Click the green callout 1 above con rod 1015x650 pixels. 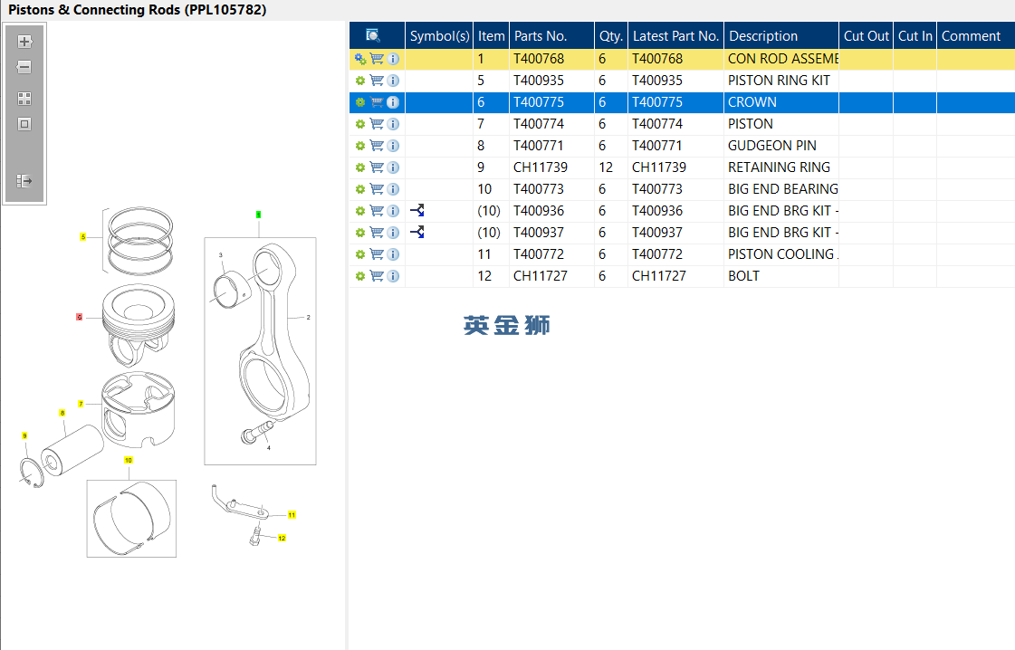(x=258, y=215)
